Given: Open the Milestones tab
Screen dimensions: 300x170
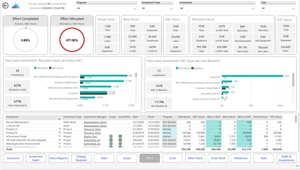Looking at the screenshot, I should 241,158.
